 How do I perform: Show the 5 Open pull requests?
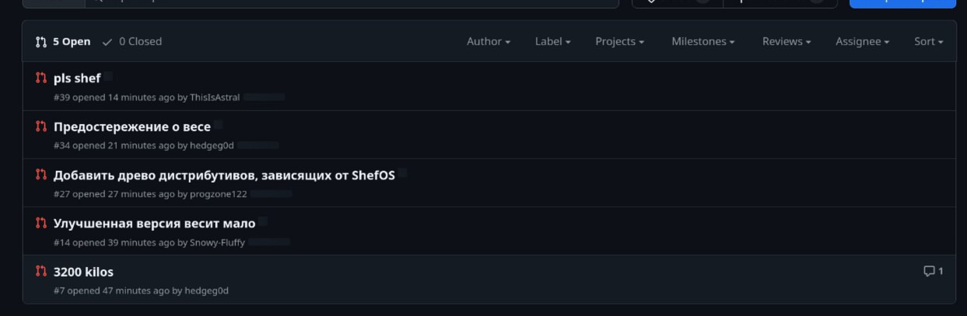tap(64, 41)
